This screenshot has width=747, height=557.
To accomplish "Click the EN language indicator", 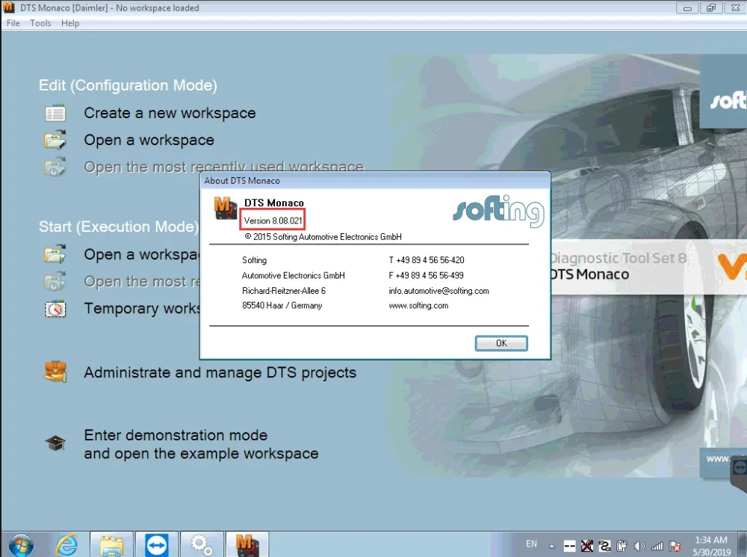I will (531, 544).
